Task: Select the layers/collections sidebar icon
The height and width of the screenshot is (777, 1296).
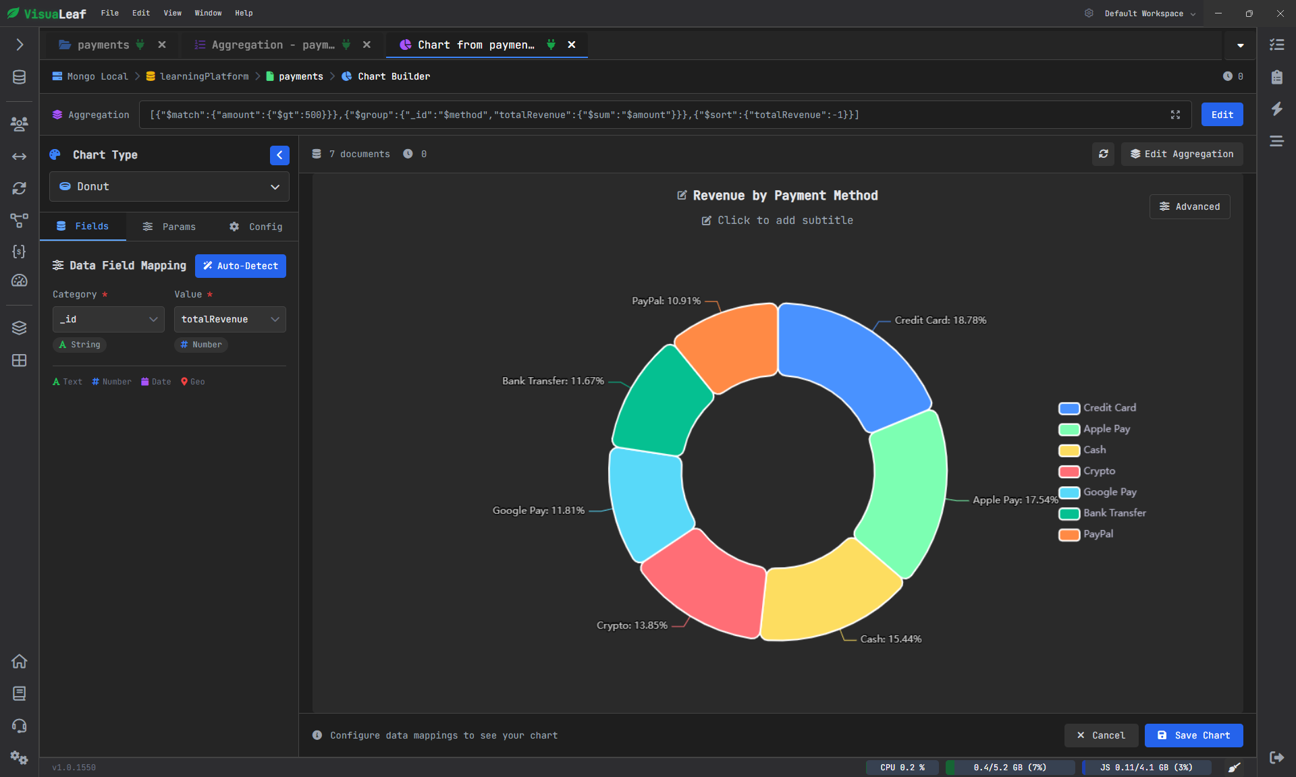Action: click(19, 328)
